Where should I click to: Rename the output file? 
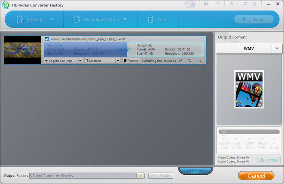pyautogui.click(x=131, y=61)
